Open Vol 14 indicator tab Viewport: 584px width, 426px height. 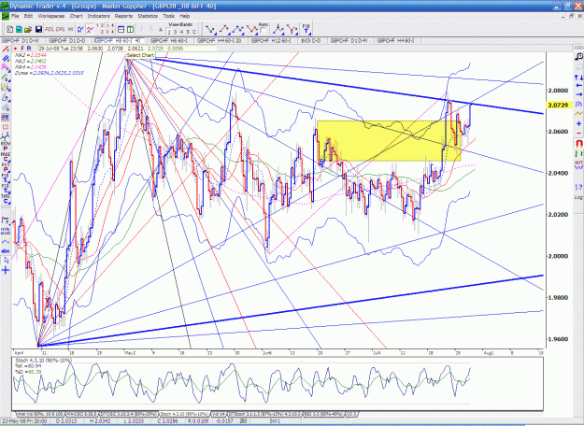(219, 414)
